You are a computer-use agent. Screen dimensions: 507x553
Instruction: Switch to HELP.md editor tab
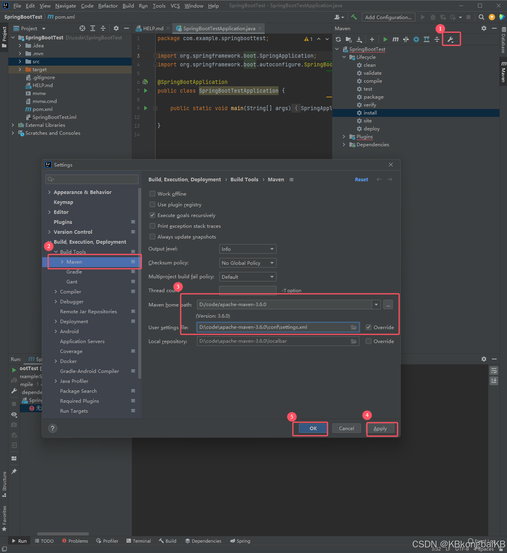point(153,28)
